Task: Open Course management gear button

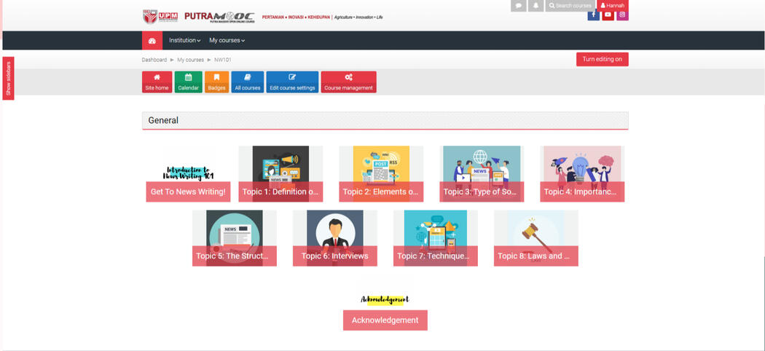Action: (348, 82)
